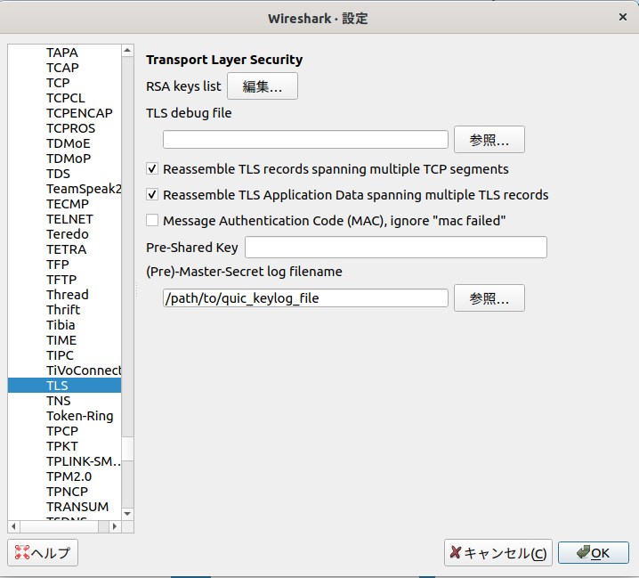Select TCPCL protocol
The width and height of the screenshot is (639, 578).
66,98
